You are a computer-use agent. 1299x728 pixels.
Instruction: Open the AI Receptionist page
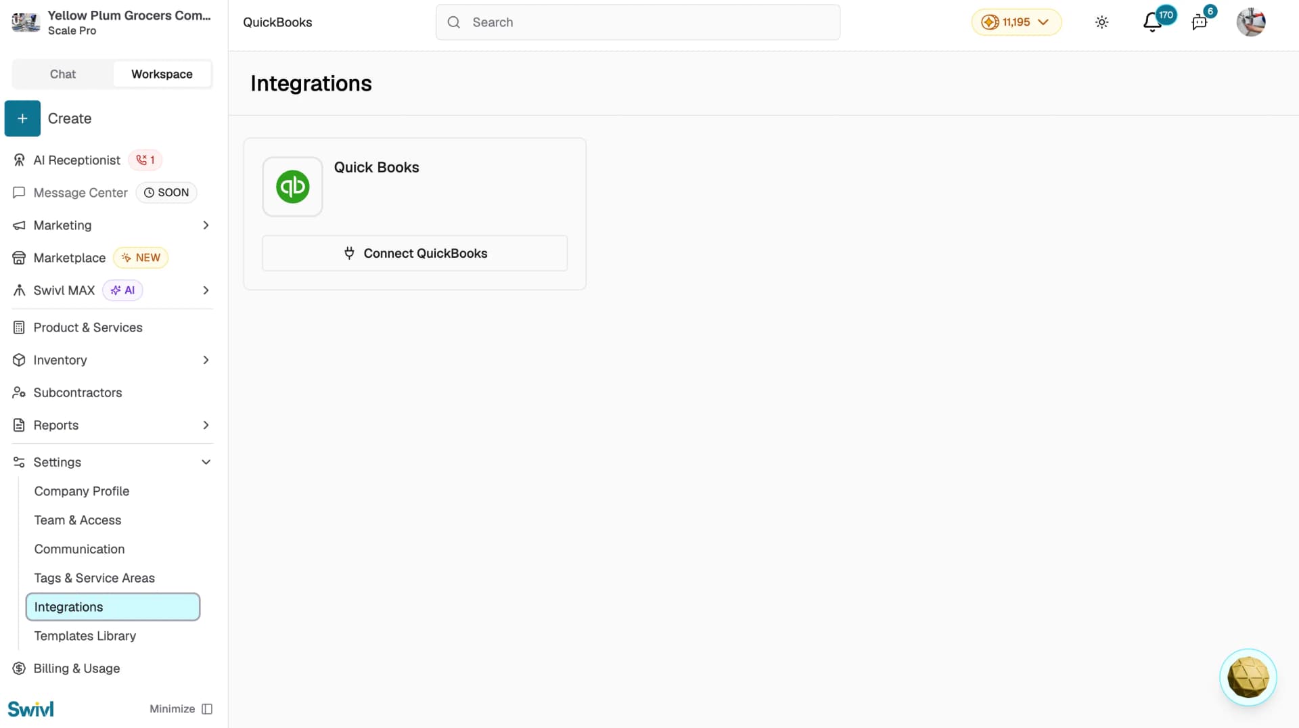coord(77,160)
